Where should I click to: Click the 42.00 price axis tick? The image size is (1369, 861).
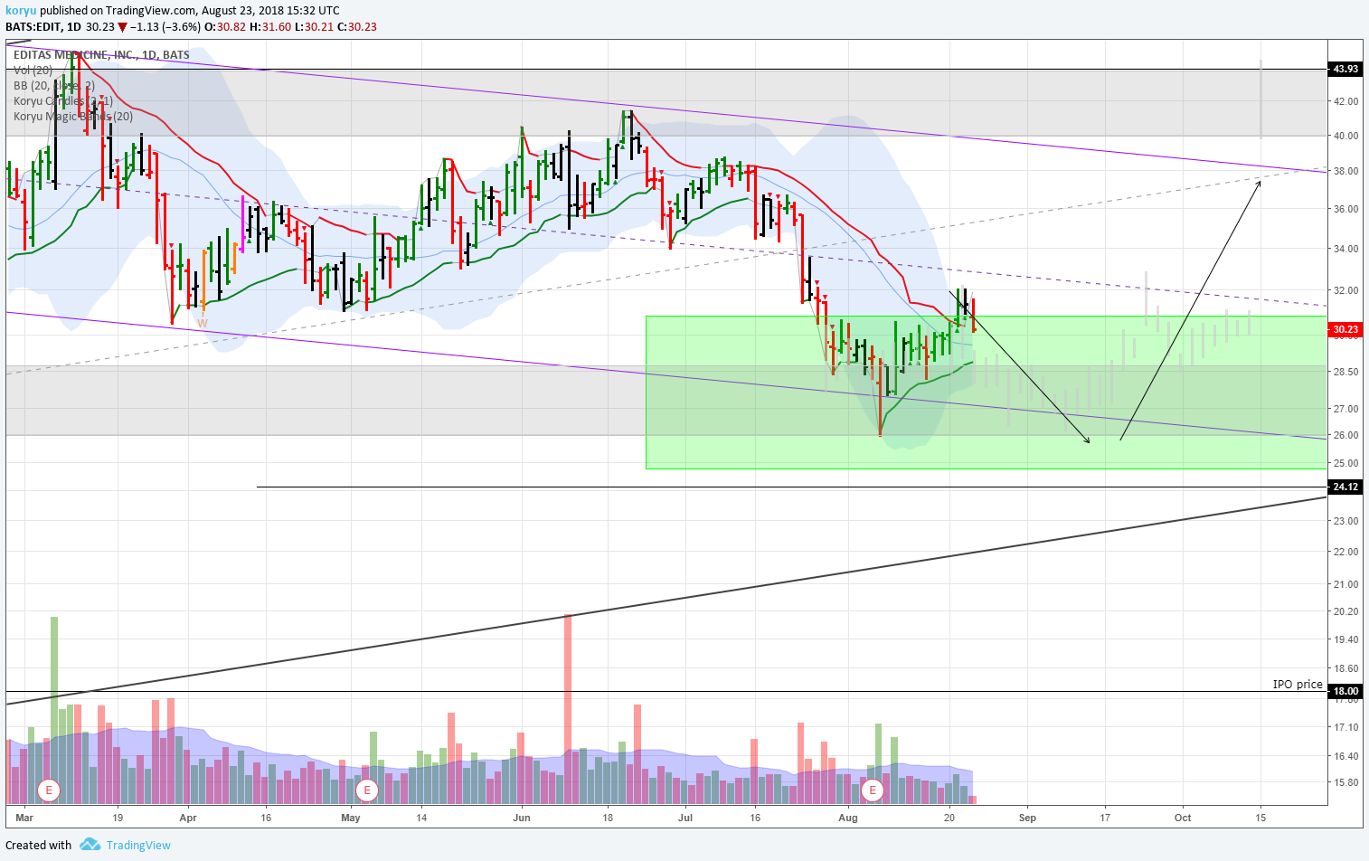coord(1346,101)
